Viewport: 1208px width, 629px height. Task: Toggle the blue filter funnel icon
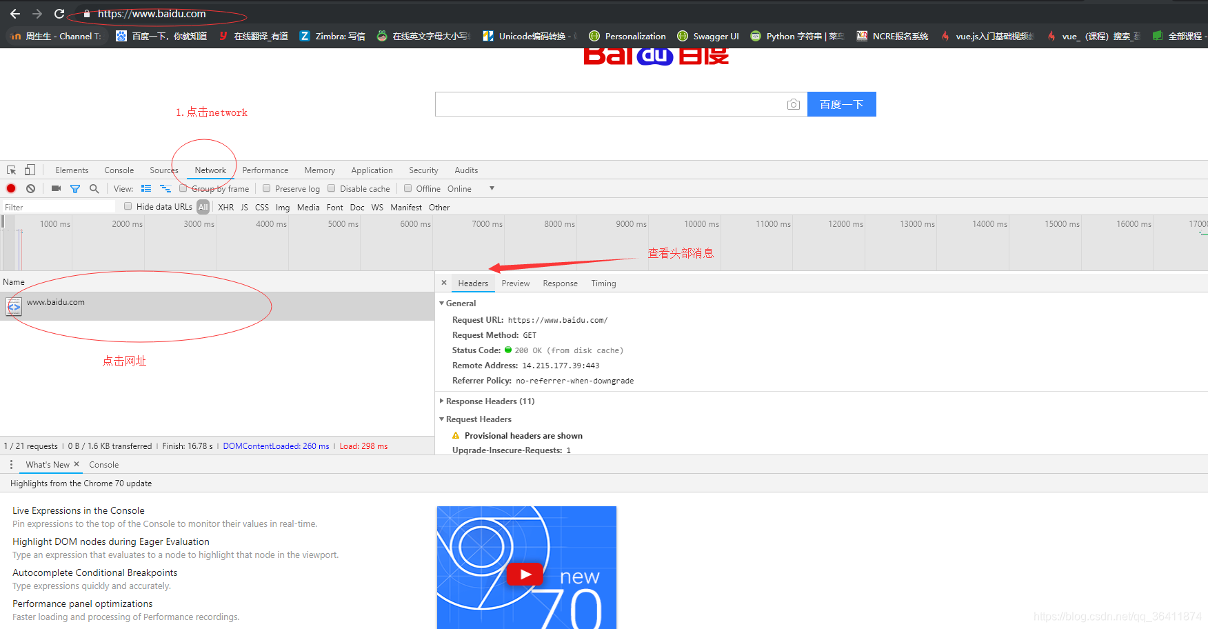point(75,188)
